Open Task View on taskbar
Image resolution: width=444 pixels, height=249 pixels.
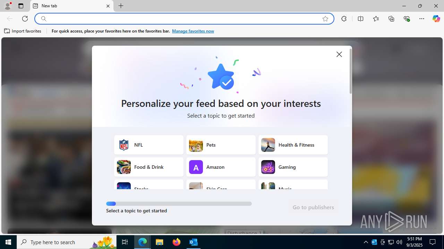pyautogui.click(x=125, y=242)
